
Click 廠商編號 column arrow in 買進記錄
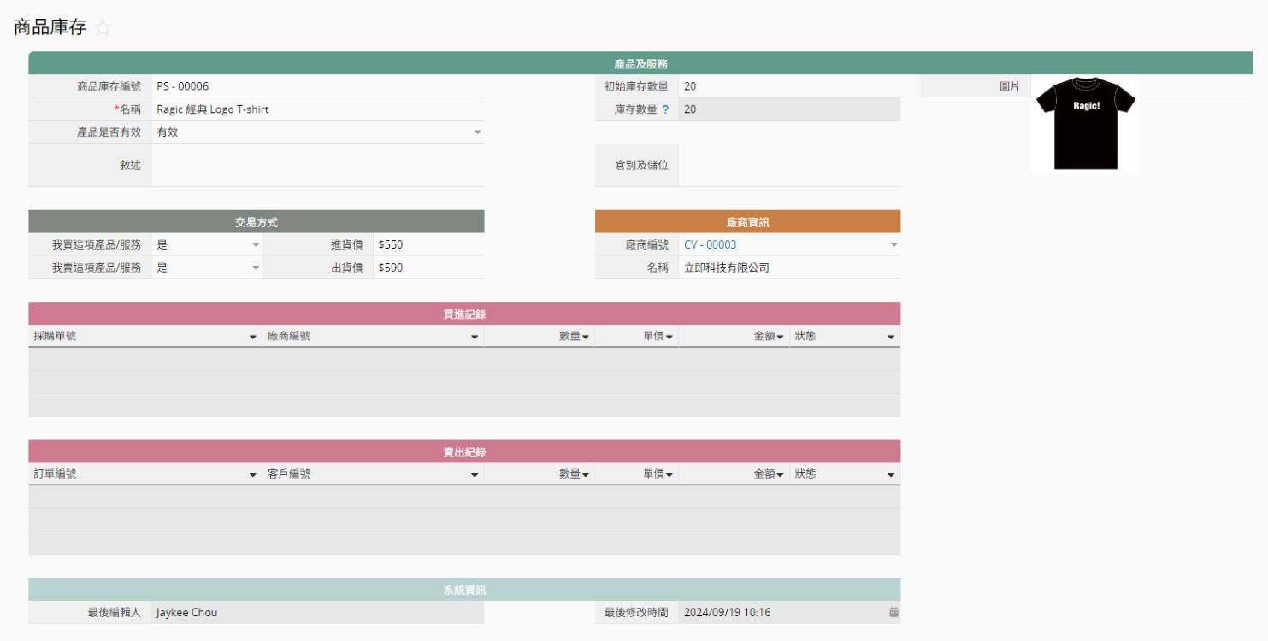(x=475, y=337)
